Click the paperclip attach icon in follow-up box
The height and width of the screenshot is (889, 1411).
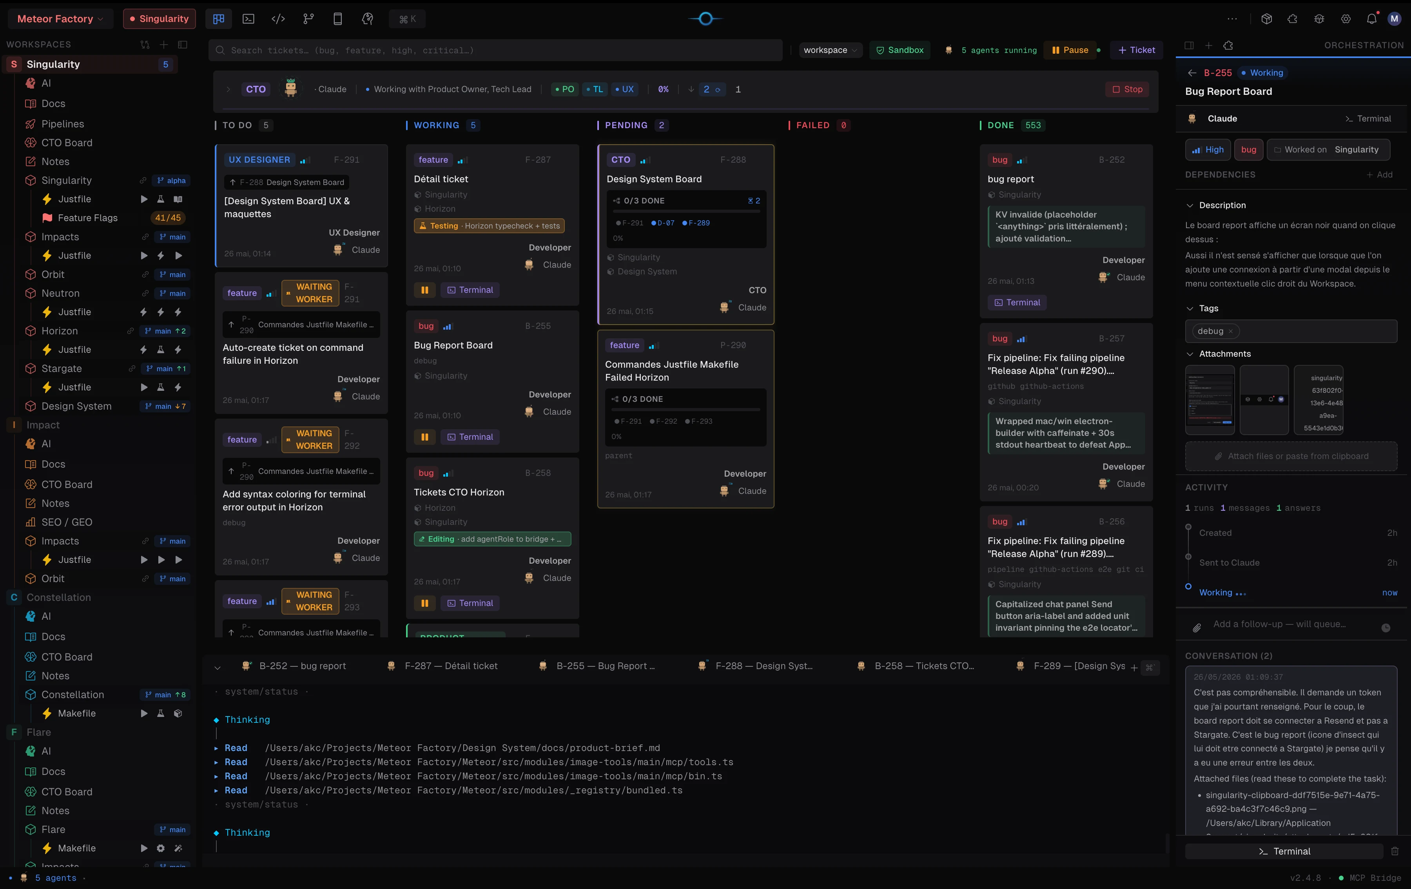click(1197, 628)
